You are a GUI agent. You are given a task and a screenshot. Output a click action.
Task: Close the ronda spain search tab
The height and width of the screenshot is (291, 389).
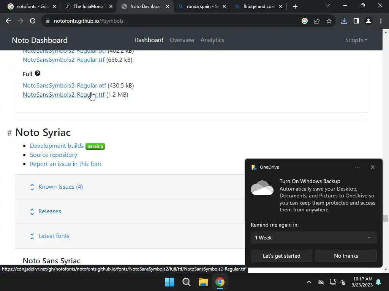pyautogui.click(x=224, y=6)
